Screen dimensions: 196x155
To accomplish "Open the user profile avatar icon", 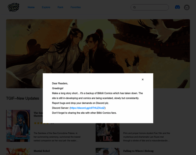I will point(187,7).
